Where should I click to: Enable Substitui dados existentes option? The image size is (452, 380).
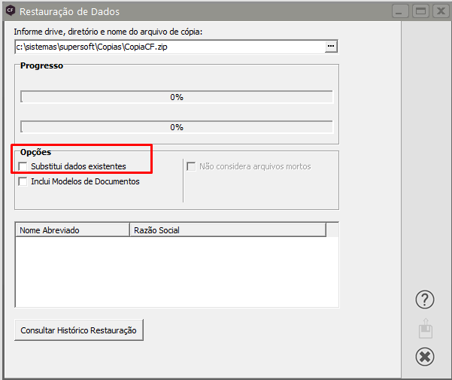pos(23,166)
